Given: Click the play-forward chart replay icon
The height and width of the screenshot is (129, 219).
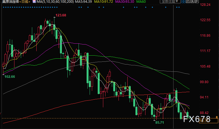Looking at the screenshot, I should pos(192,1).
